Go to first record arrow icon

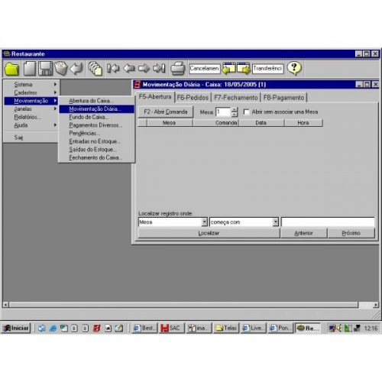tap(113, 68)
